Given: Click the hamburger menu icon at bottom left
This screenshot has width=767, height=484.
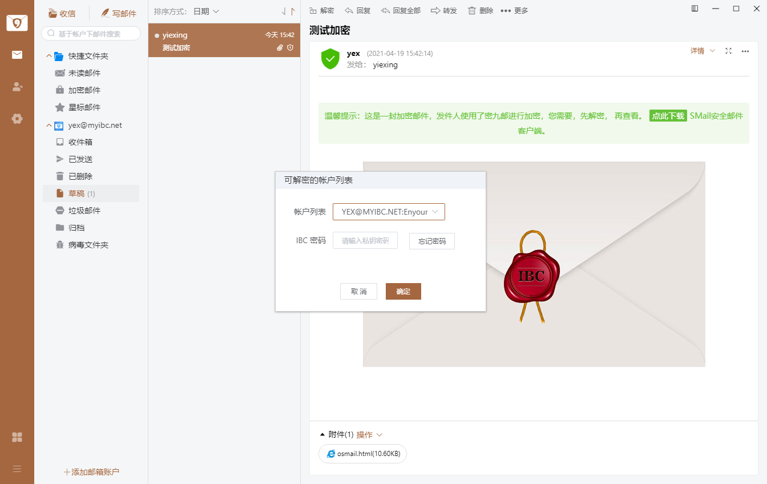Looking at the screenshot, I should (17, 469).
